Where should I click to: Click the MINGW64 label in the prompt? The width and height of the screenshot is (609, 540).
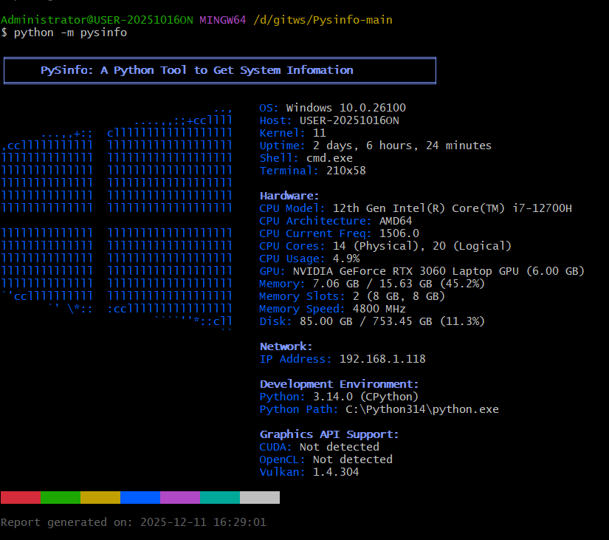click(x=222, y=20)
